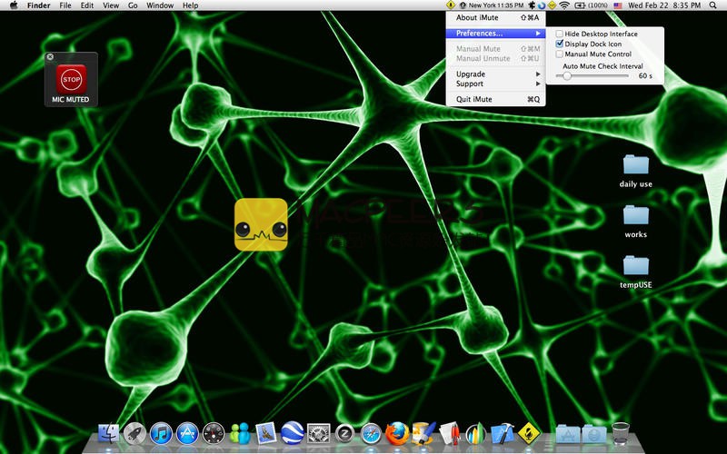Uncheck the Display Dock Icon option
This screenshot has width=727, height=454.
[x=560, y=44]
